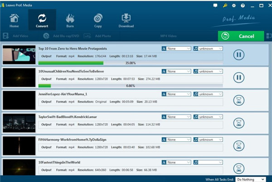The height and width of the screenshot is (182, 272).
Task: Open subtitle dropdown for FifthHarmony row
Action: point(179,140)
